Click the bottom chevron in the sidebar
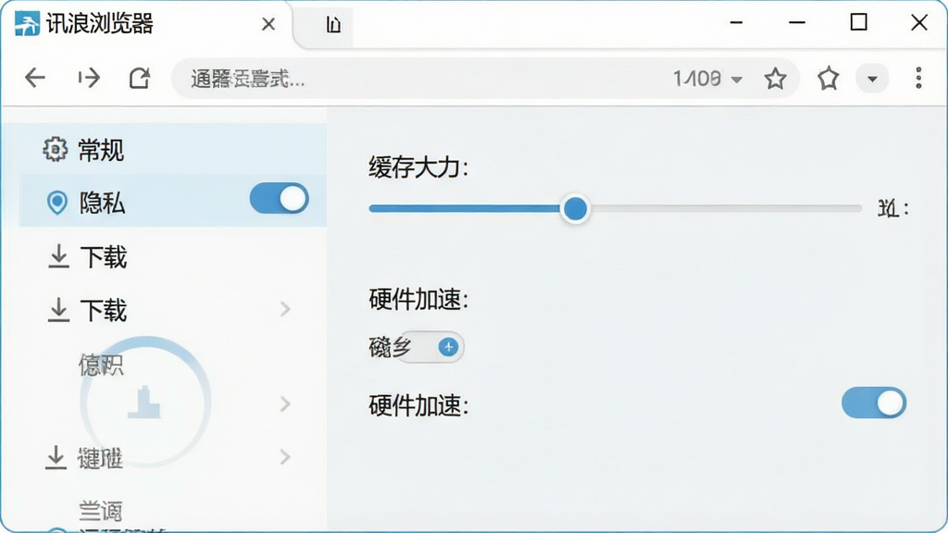 coord(285,457)
